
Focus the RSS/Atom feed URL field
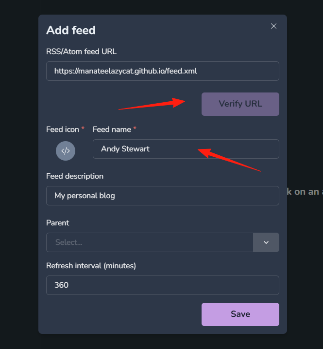point(163,71)
